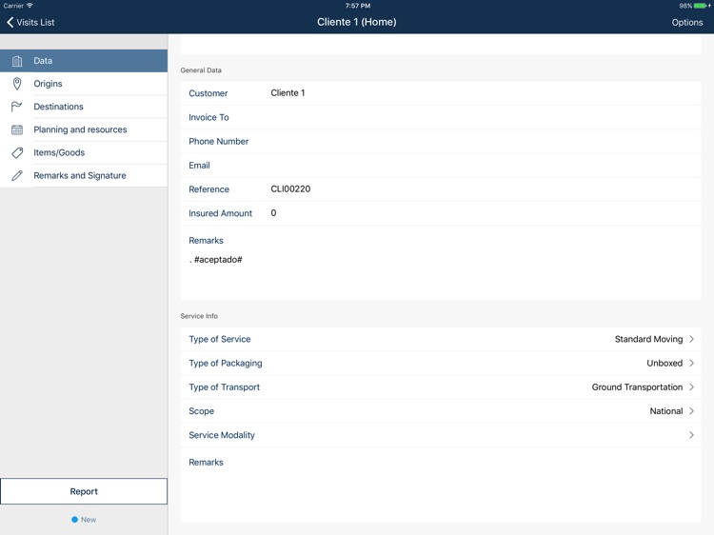Tap the Customer label

coord(208,93)
